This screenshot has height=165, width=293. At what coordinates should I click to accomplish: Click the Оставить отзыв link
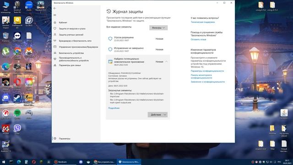pos(198,39)
